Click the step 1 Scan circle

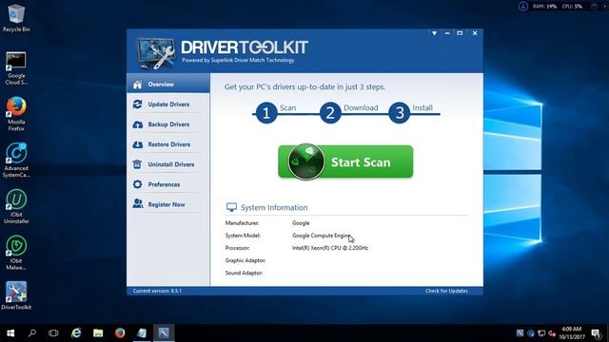(266, 113)
